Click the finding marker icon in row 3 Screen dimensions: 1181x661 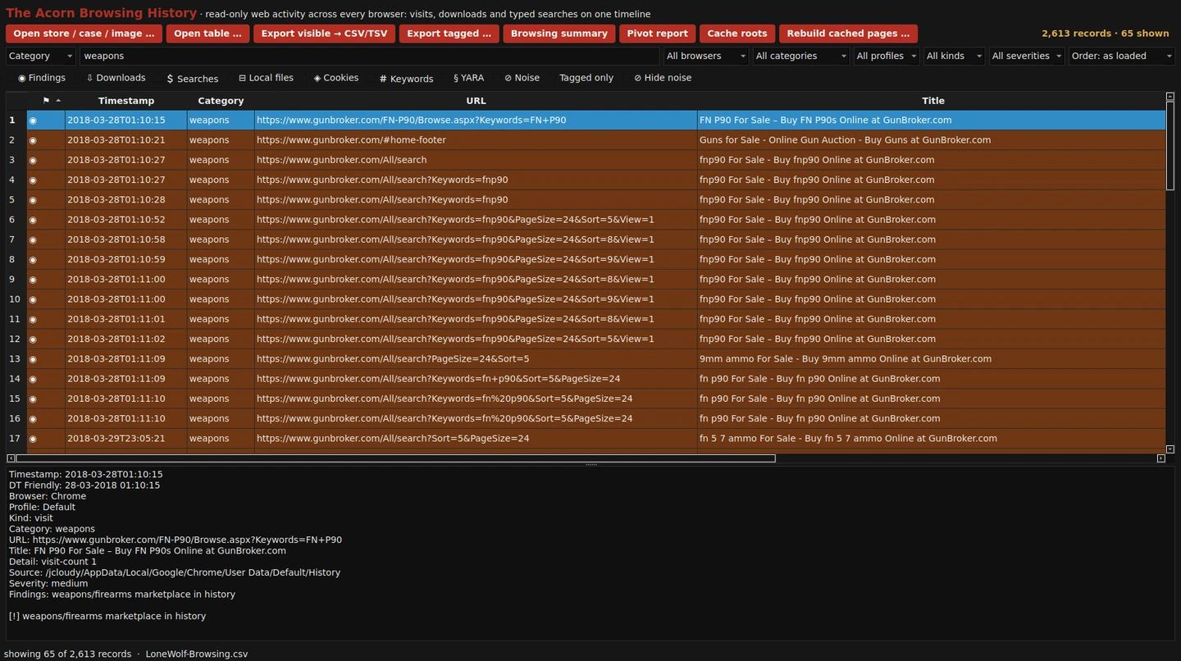33,160
